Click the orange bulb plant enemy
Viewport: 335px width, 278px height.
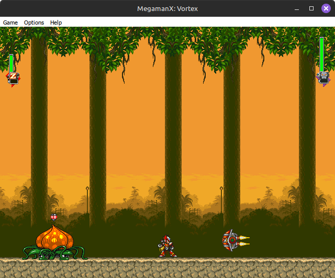tap(55, 242)
